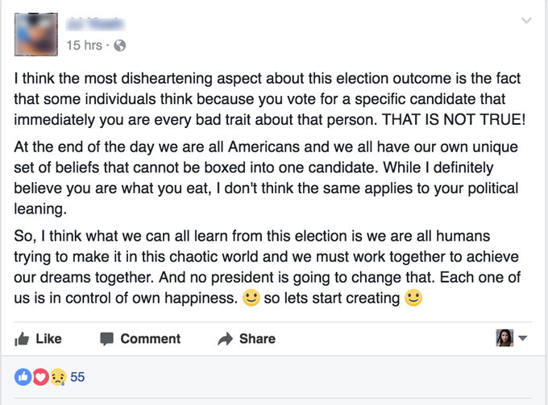Click the blue Like reaction icon
Viewport: 548px width, 405px height.
coord(23,377)
